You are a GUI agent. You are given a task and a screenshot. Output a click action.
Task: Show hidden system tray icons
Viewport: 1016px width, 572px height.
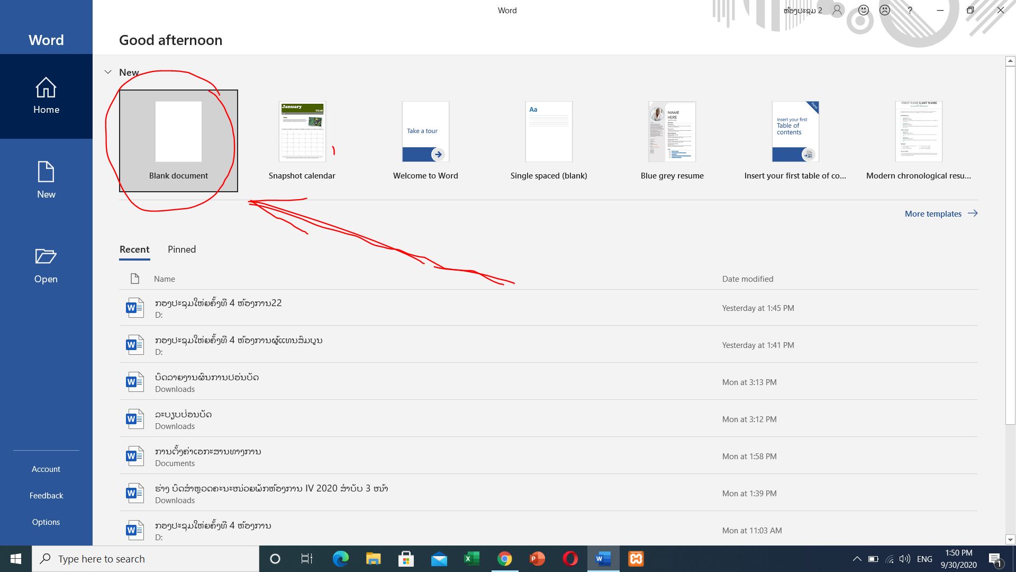coord(857,559)
